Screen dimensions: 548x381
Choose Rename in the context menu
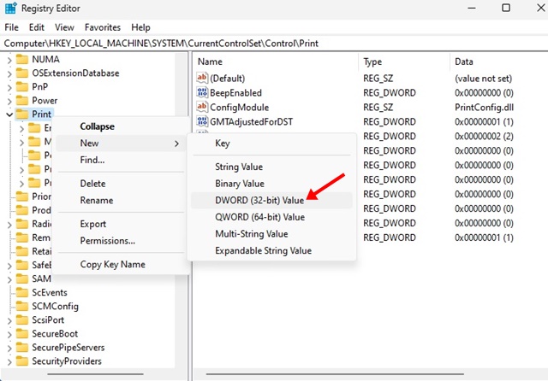tap(120, 200)
